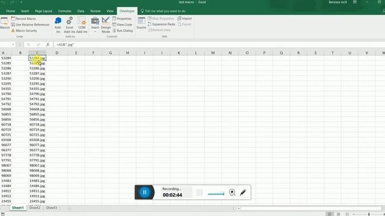Screen dimensions: 385x216
Task: Click cell showing 14911.jpg
Action: (37, 191)
